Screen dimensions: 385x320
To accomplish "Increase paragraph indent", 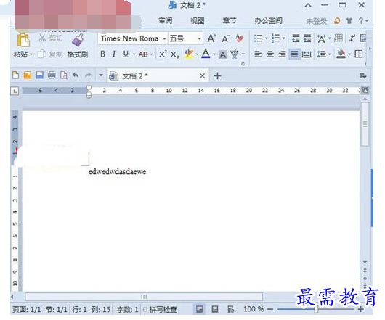I will pyautogui.click(x=307, y=38).
